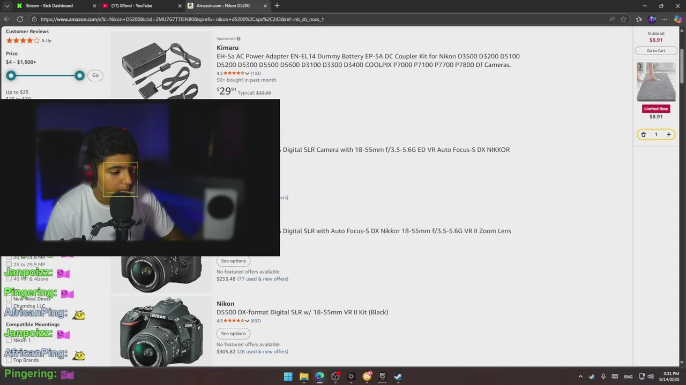Check the 40 MP & Above checkbox

click(x=9, y=278)
